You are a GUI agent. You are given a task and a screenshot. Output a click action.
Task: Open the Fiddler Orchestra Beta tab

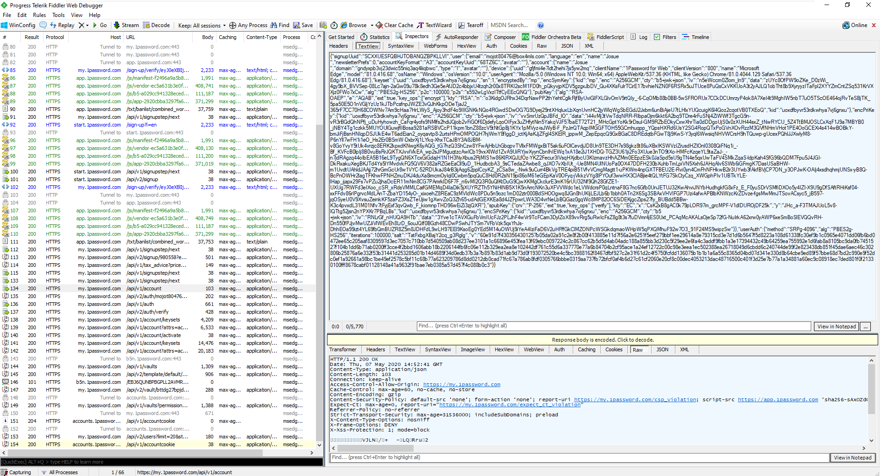[x=551, y=37]
